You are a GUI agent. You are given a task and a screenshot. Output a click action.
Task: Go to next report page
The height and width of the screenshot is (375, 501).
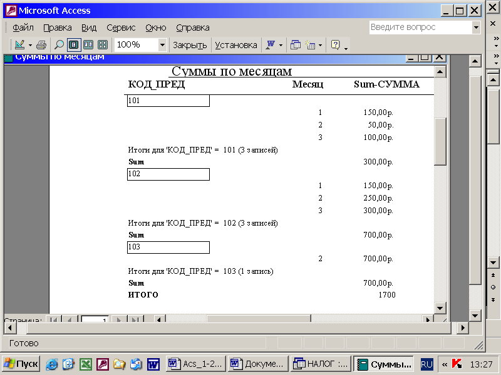coord(119,319)
